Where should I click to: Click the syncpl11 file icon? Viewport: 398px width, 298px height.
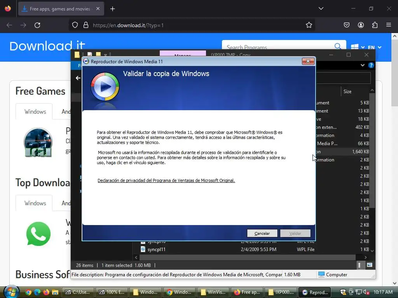pos(143,249)
